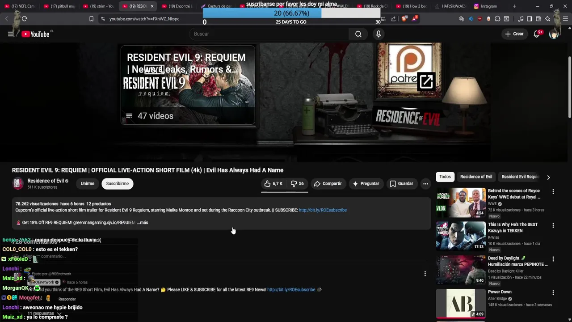The image size is (572, 322).
Task: Select Resident Evil Requiem filter chip
Action: pos(520,177)
